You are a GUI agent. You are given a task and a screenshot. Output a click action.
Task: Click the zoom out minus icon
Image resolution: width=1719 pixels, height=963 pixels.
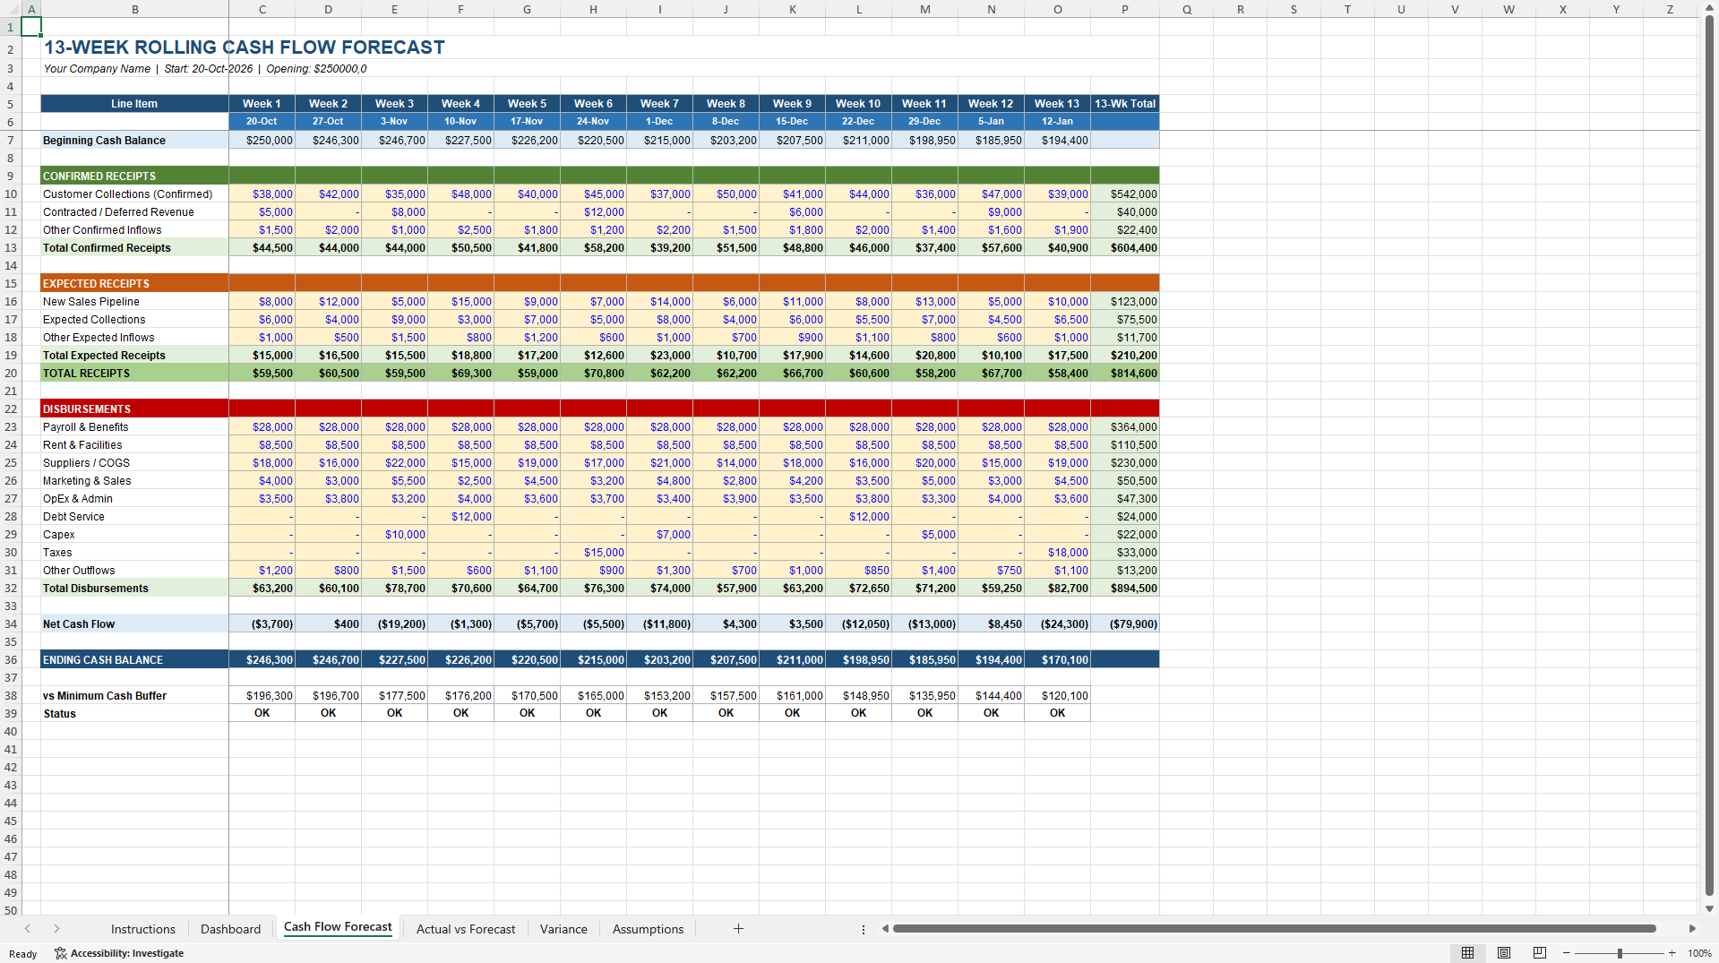[x=1567, y=953]
